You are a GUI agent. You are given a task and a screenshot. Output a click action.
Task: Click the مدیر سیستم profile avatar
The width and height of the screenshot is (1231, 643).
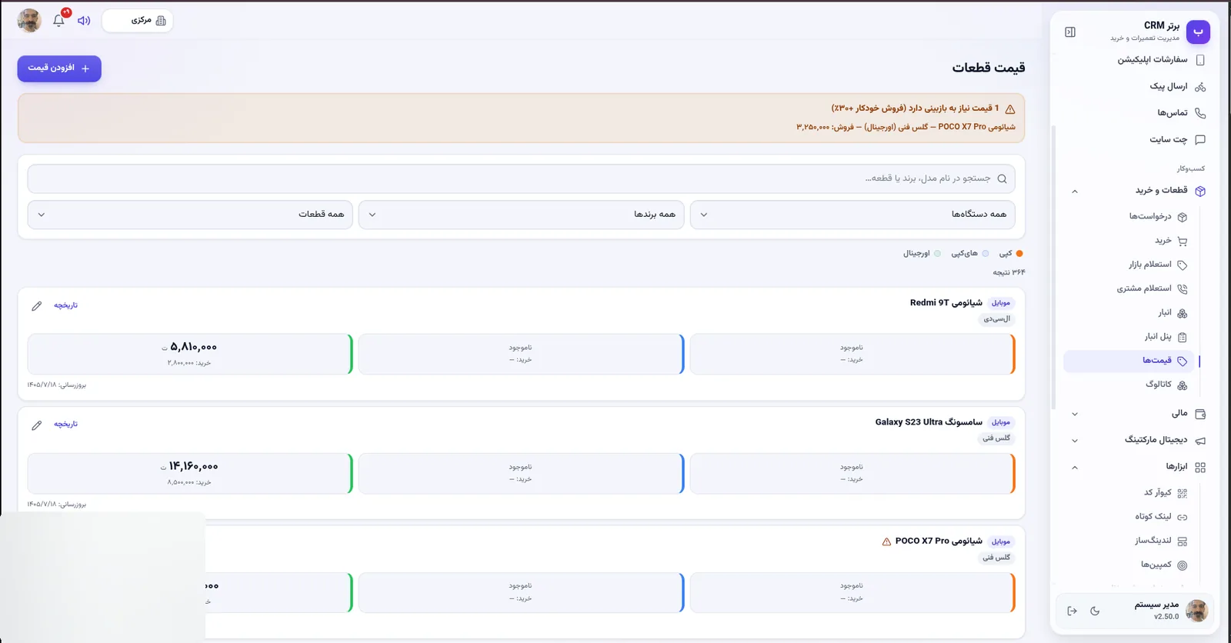(x=1196, y=611)
